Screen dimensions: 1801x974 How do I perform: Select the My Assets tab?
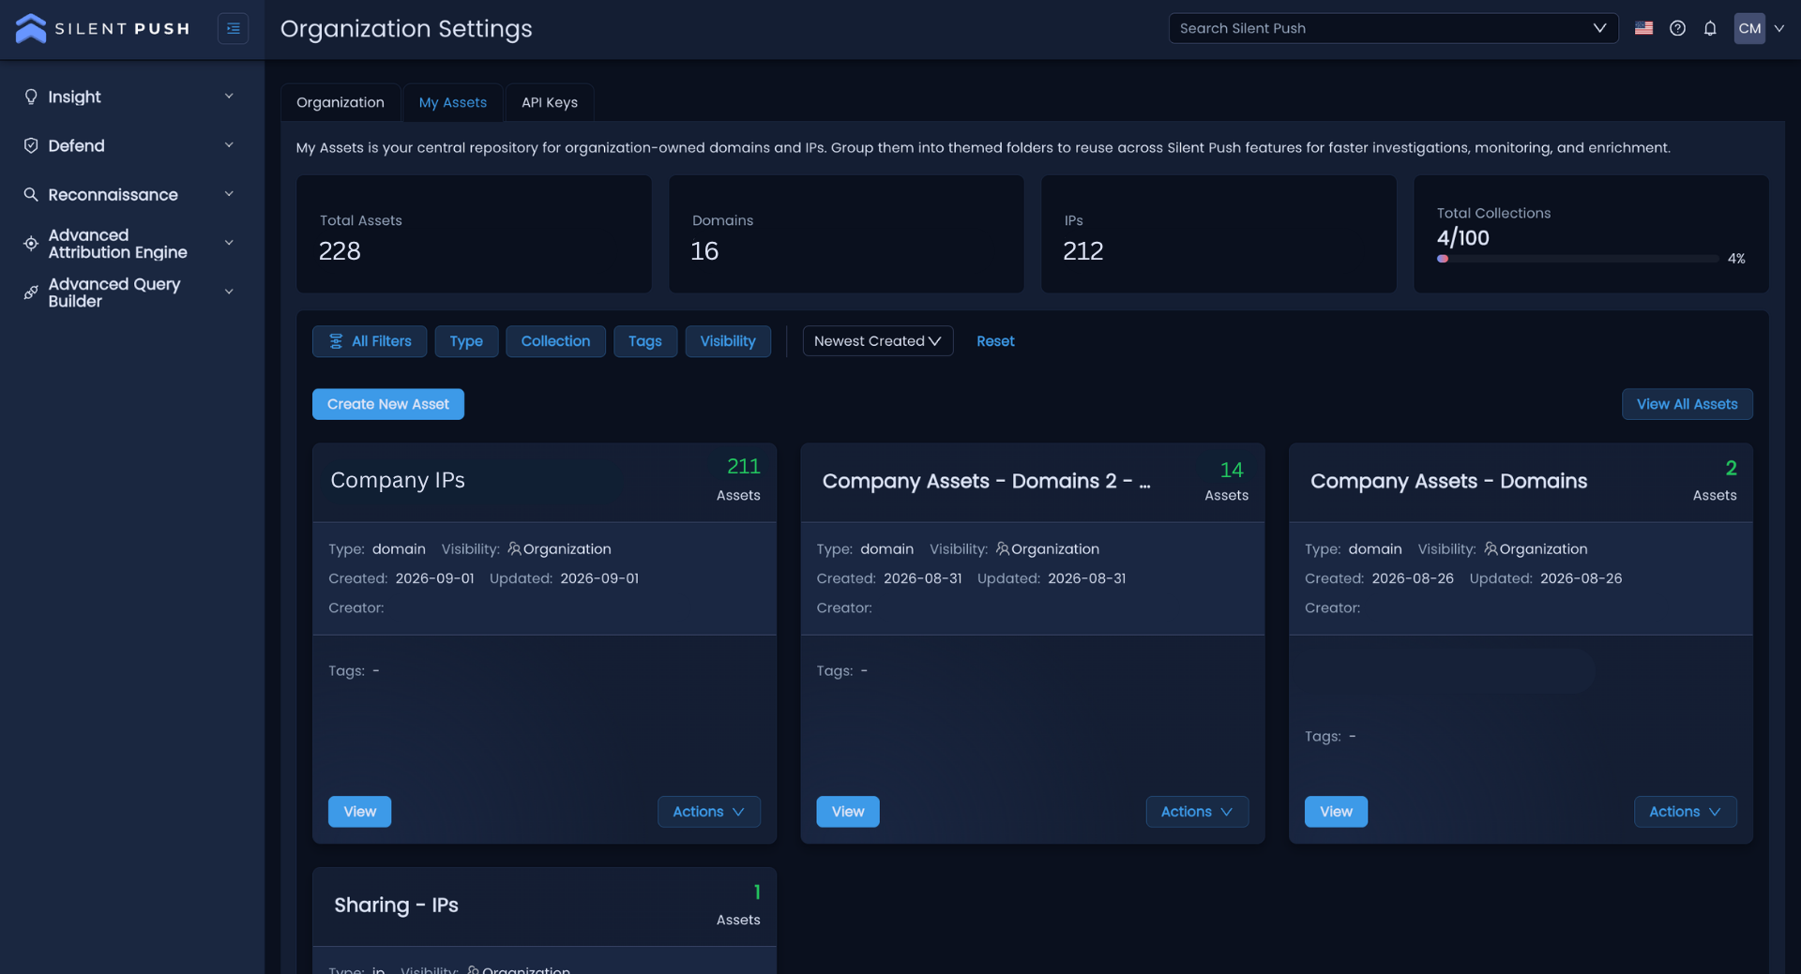pos(453,102)
